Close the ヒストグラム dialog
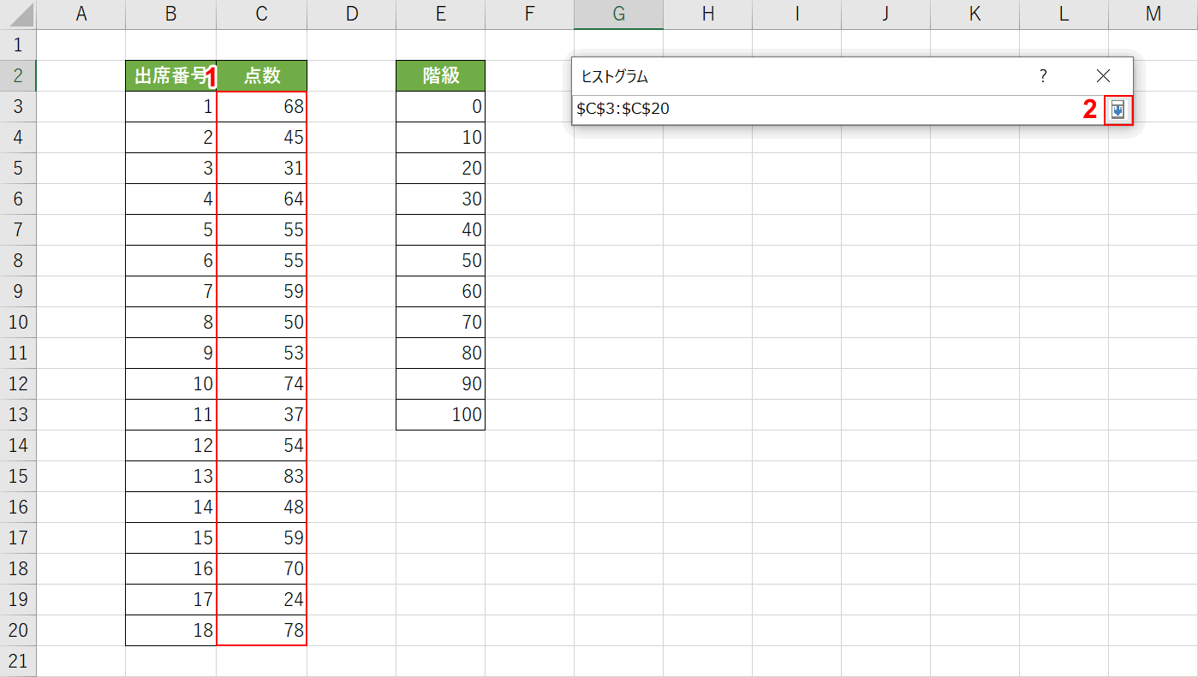The width and height of the screenshot is (1198, 677). pyautogui.click(x=1103, y=76)
